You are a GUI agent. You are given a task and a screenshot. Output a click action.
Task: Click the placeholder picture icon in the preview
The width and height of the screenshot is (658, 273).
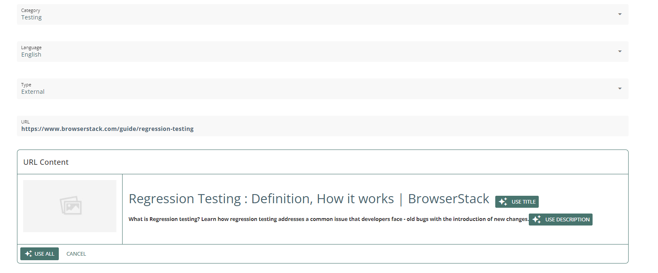(71, 206)
